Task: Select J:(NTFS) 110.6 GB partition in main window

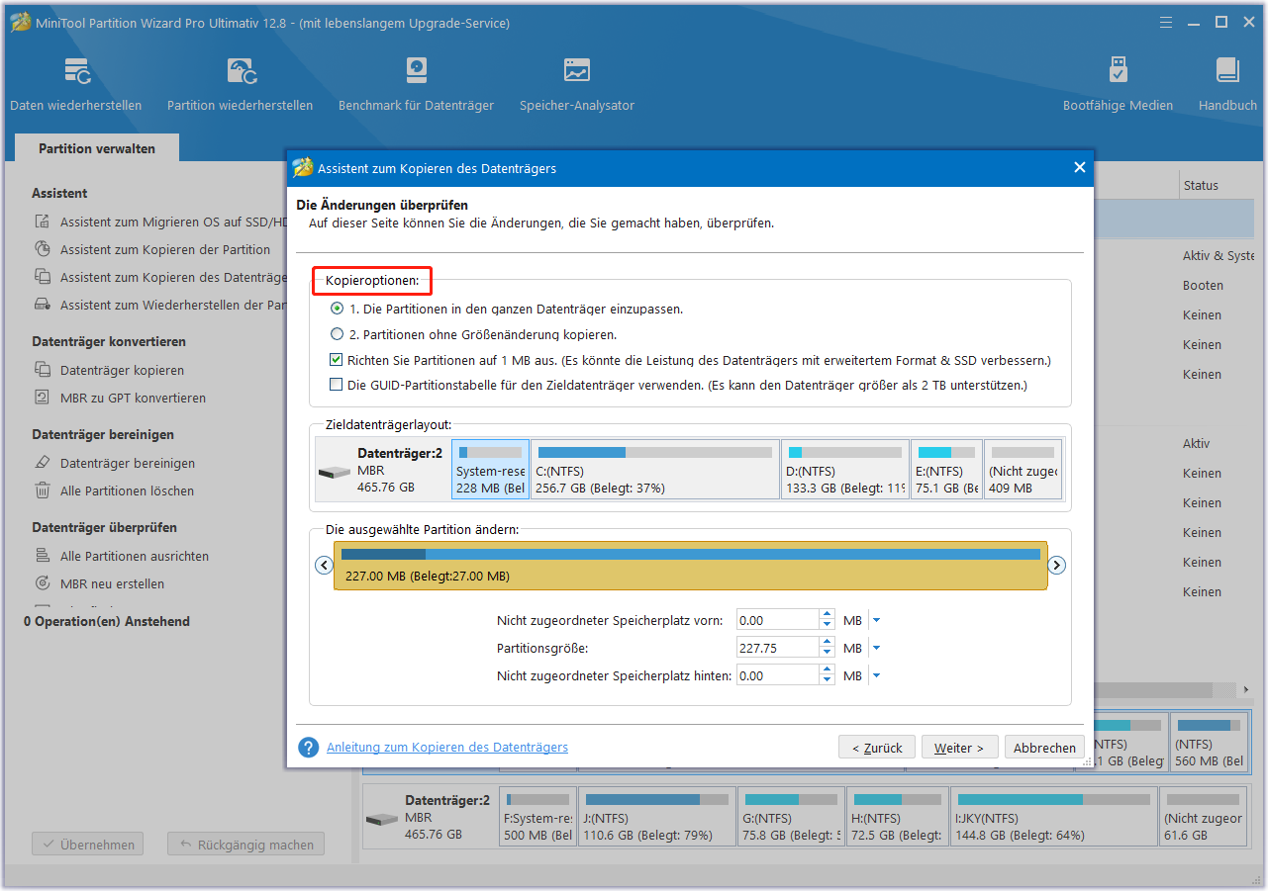Action: [x=657, y=817]
